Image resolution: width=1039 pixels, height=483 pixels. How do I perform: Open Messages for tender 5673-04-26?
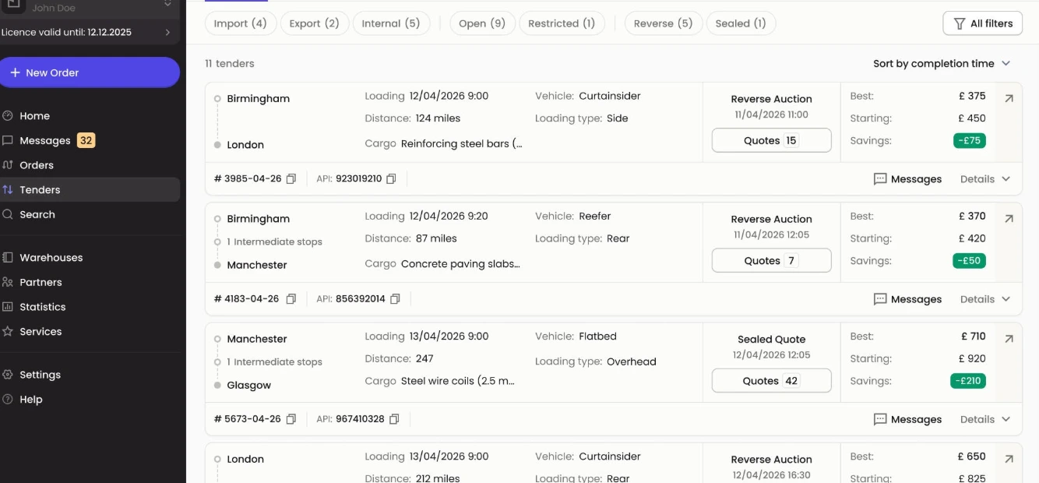pos(907,419)
